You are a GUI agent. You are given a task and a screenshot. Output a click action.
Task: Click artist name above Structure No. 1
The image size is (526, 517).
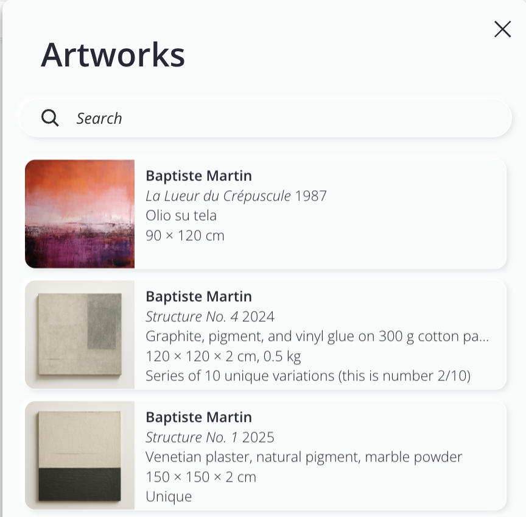[x=198, y=417]
